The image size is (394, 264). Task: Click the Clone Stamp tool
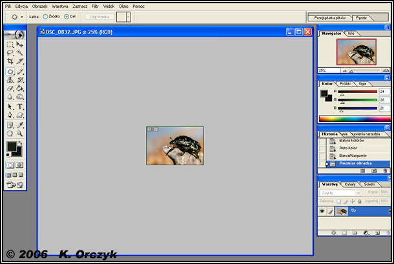[x=10, y=80]
